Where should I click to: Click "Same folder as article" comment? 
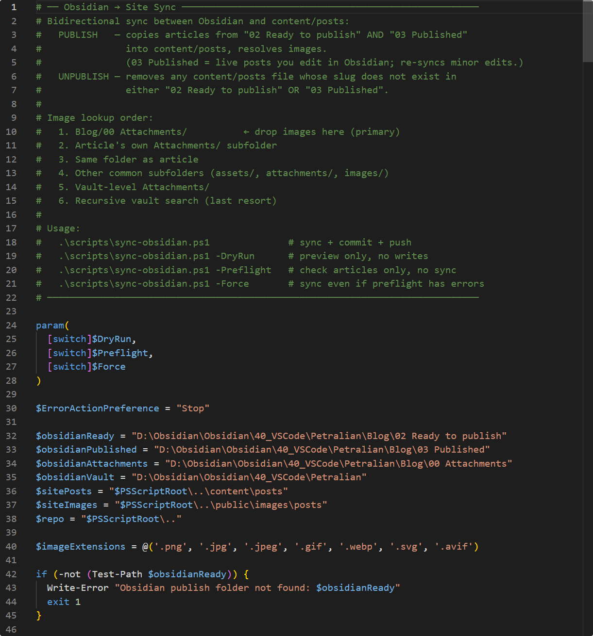136,159
